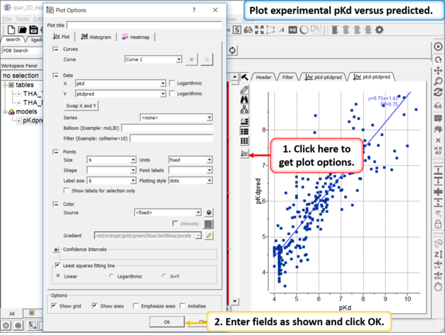Expand the Confidence Intervals section
This screenshot has width=445, height=335.
[56, 250]
